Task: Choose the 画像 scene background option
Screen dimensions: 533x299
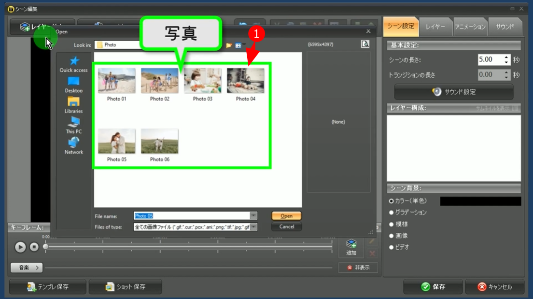Action: pos(392,236)
